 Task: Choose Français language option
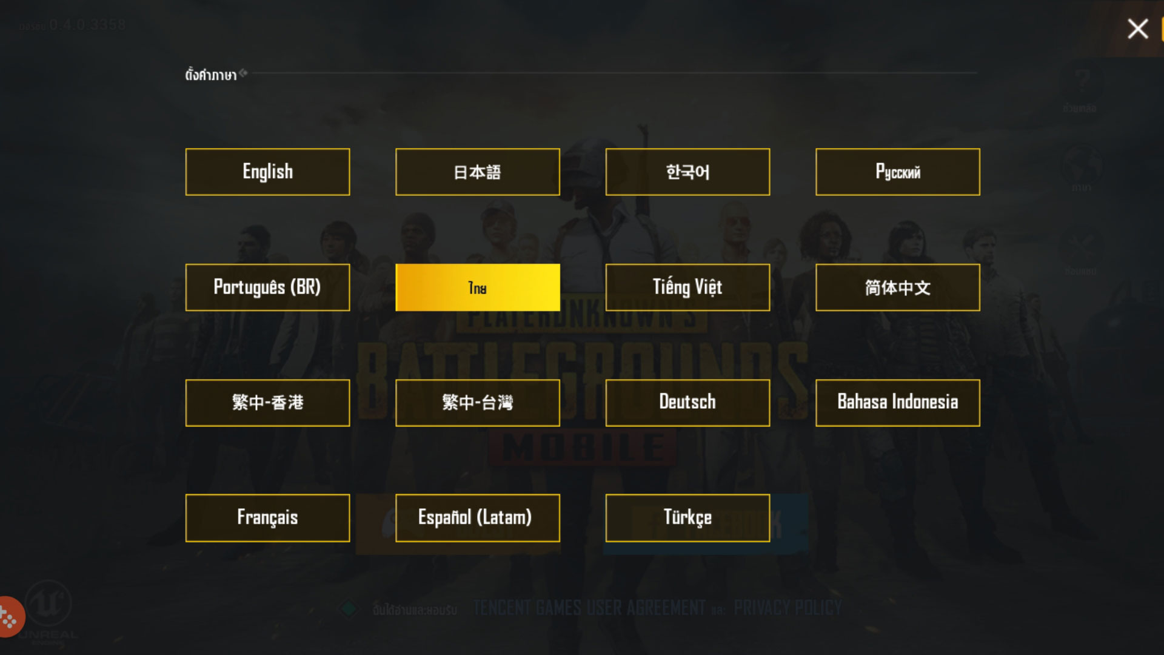(267, 518)
